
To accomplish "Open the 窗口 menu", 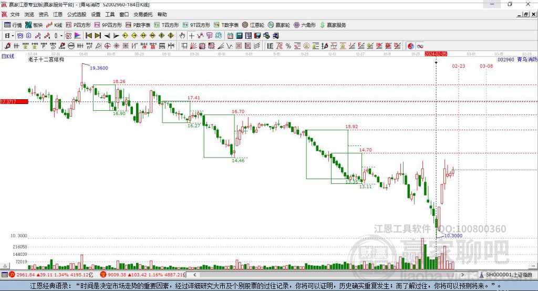I will pos(124,14).
